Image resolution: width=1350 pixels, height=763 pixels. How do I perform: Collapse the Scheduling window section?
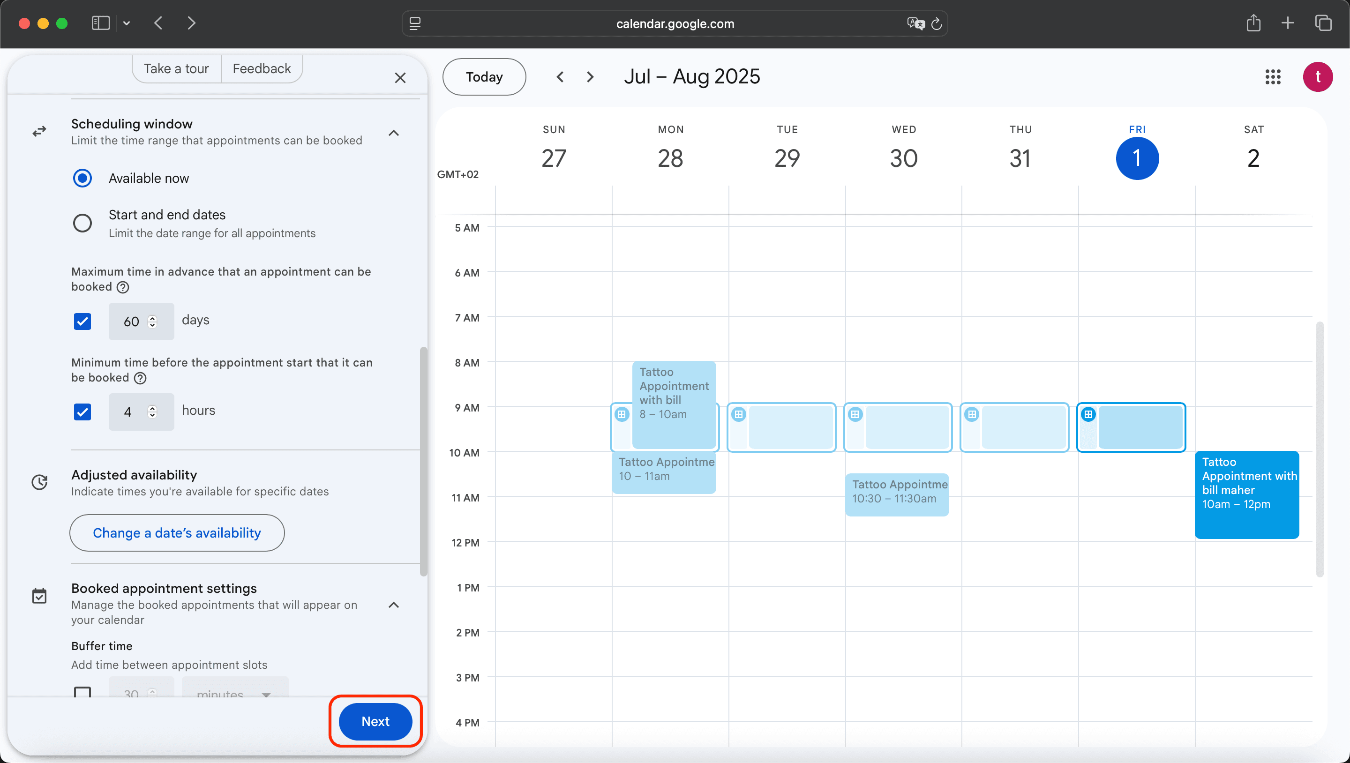point(394,133)
